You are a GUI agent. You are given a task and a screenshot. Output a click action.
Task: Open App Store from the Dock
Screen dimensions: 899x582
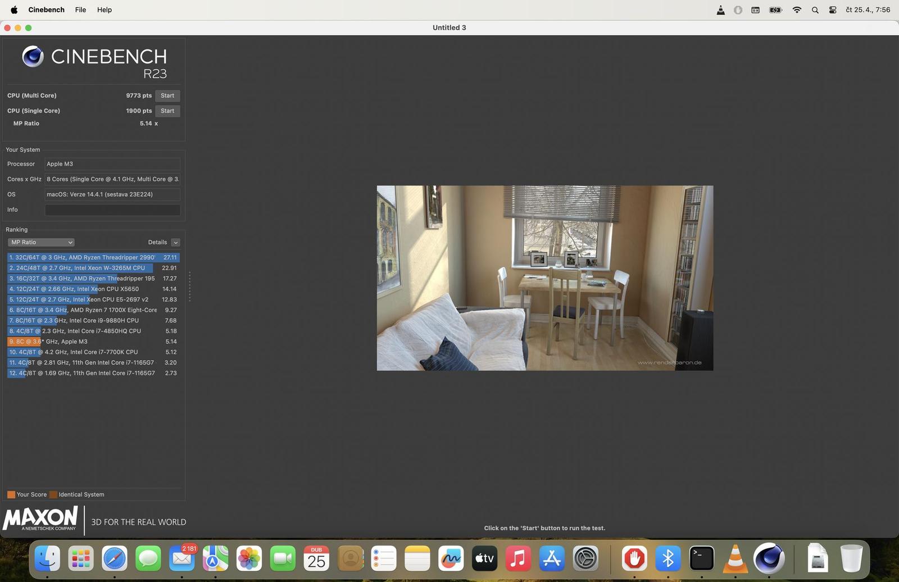552,558
